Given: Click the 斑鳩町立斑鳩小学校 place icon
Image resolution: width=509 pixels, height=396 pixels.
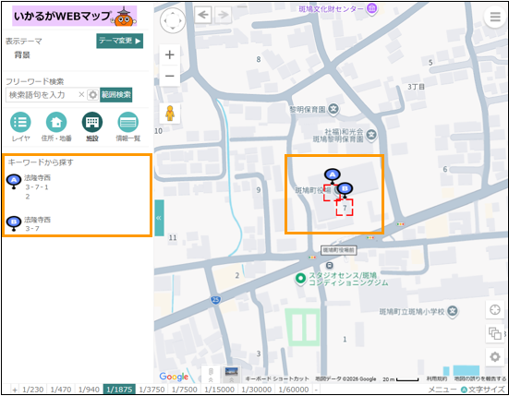Looking at the screenshot, I should pyautogui.click(x=453, y=311).
